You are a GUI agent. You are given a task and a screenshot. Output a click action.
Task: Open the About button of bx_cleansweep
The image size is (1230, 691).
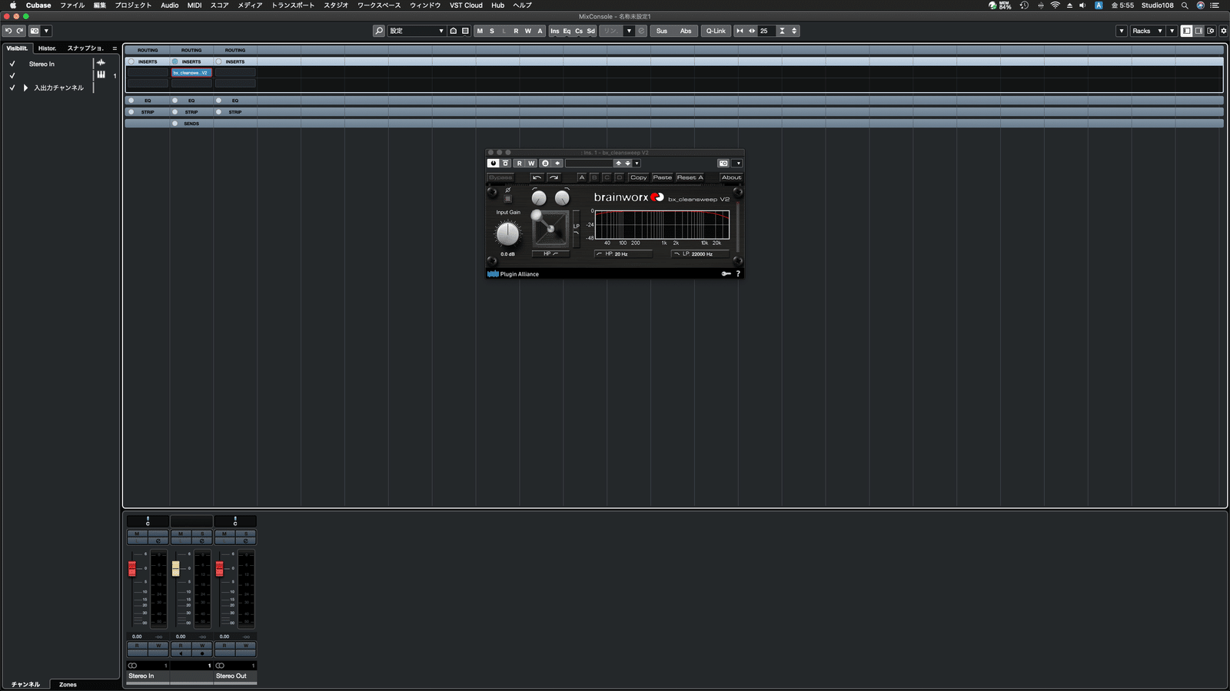point(731,177)
